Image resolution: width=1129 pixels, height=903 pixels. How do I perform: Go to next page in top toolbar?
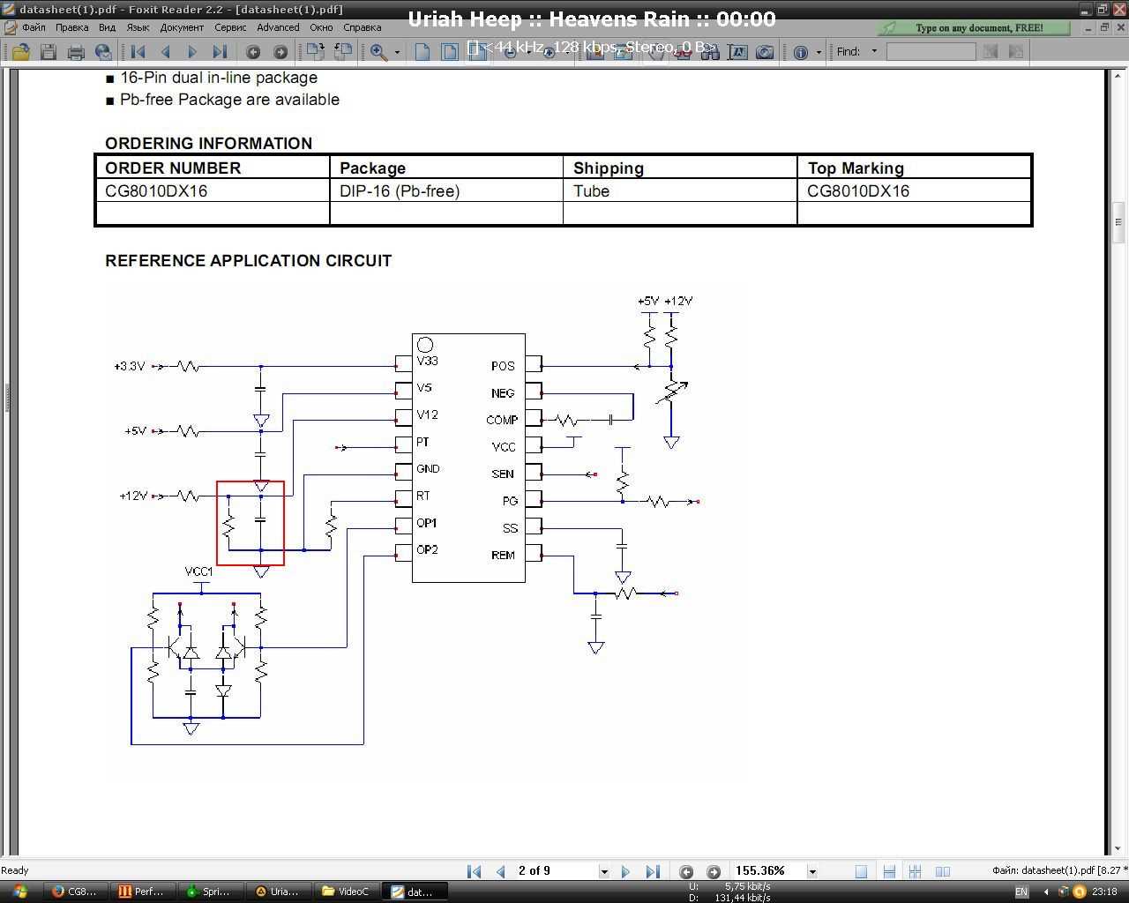coord(192,52)
